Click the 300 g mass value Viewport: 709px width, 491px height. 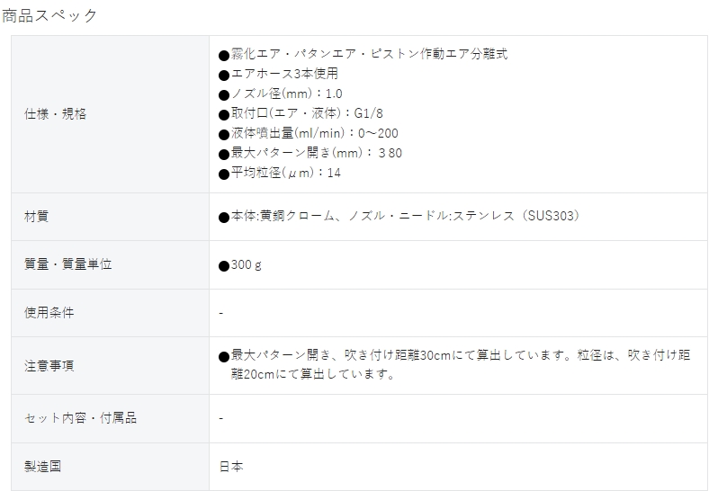240,265
